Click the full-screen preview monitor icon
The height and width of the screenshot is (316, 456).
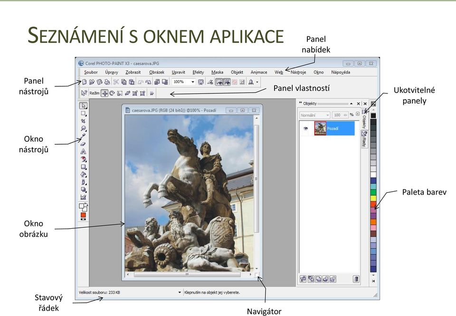tap(200, 82)
